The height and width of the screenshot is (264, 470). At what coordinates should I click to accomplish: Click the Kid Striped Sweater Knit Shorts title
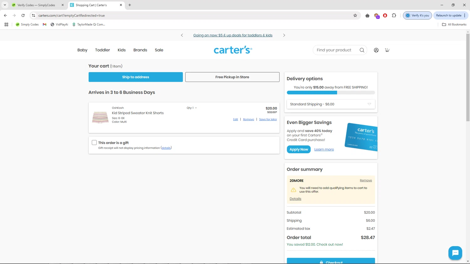click(138, 113)
